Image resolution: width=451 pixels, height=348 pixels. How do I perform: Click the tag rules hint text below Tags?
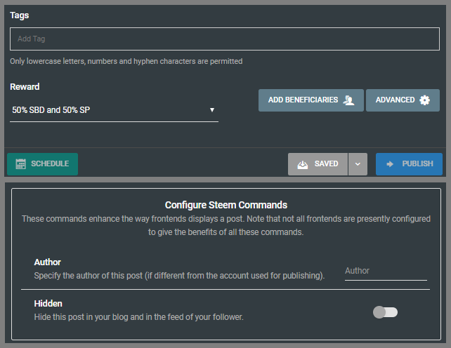126,62
